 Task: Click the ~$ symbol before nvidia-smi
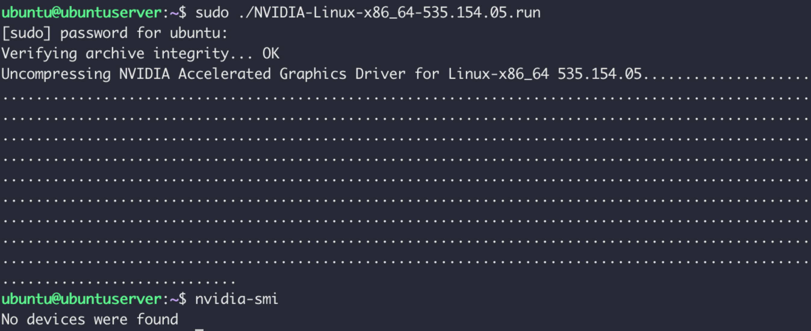tap(178, 299)
